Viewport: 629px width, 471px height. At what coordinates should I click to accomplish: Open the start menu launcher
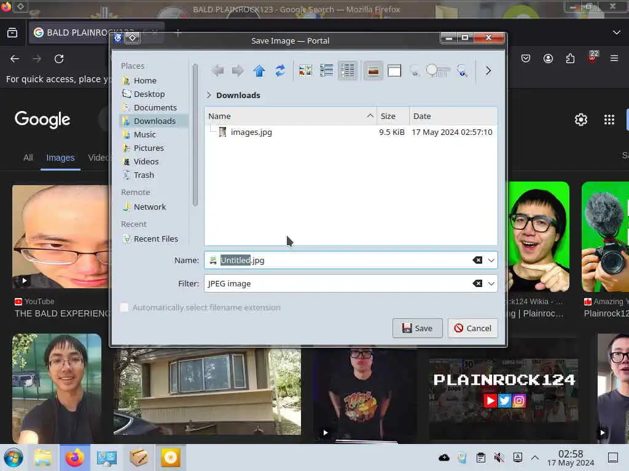(x=14, y=458)
